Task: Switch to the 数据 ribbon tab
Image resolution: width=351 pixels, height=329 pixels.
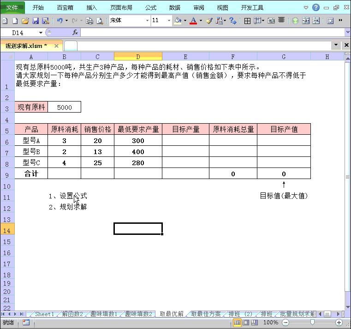Action: coord(175,8)
